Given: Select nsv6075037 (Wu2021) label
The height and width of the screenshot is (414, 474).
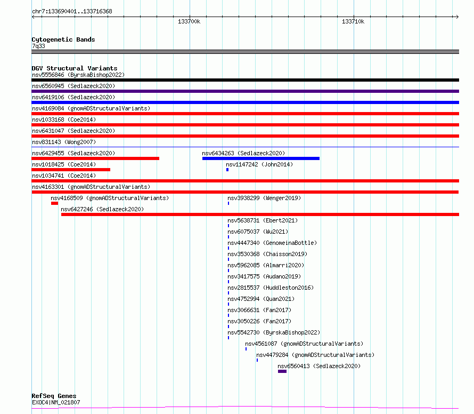Looking at the screenshot, I should click(x=258, y=232).
